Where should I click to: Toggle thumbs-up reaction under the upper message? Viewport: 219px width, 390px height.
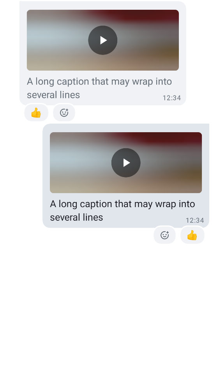coord(36,113)
